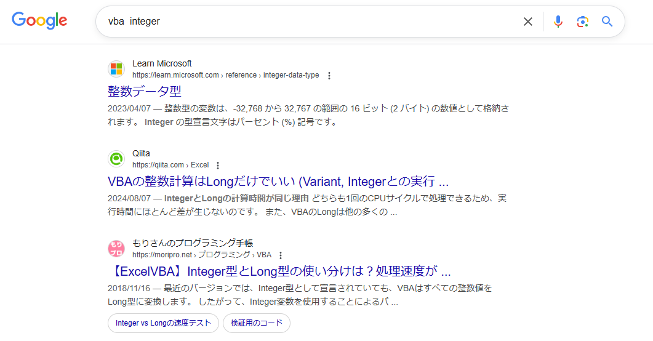Image resolution: width=653 pixels, height=341 pixels.
Task: Open more options for moripro.net result
Action: point(281,255)
